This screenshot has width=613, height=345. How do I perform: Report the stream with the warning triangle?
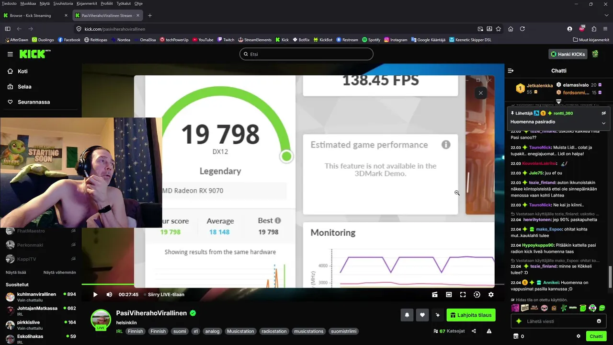click(489, 331)
